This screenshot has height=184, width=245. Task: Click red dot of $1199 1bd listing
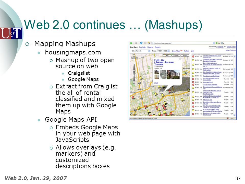193,79
